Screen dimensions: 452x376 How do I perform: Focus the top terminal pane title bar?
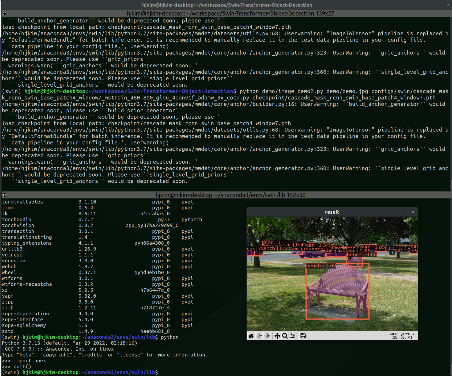tap(230, 13)
